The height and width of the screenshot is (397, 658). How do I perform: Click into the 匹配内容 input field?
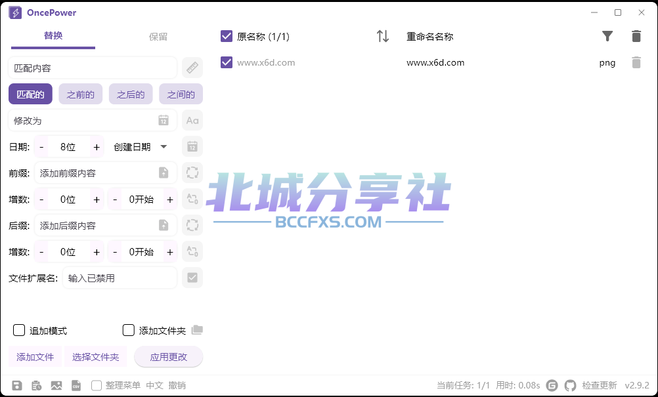[x=93, y=68]
